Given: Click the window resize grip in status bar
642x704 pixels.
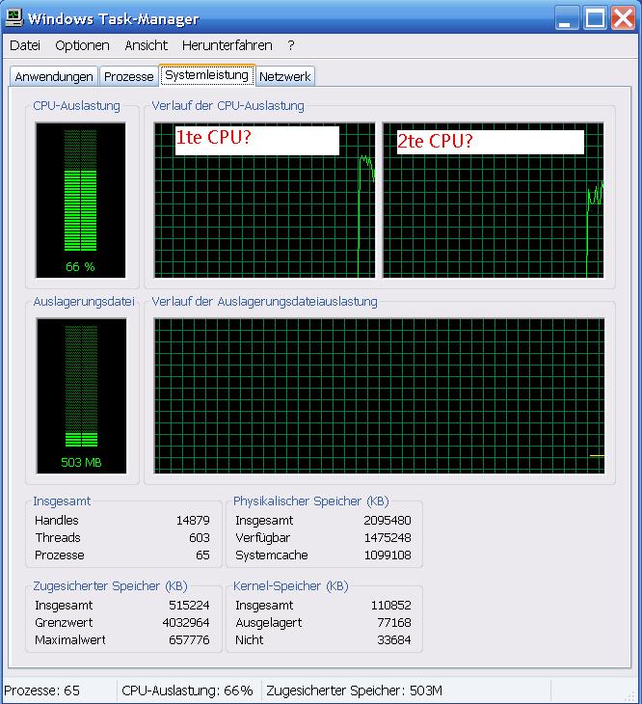Looking at the screenshot, I should 630,695.
